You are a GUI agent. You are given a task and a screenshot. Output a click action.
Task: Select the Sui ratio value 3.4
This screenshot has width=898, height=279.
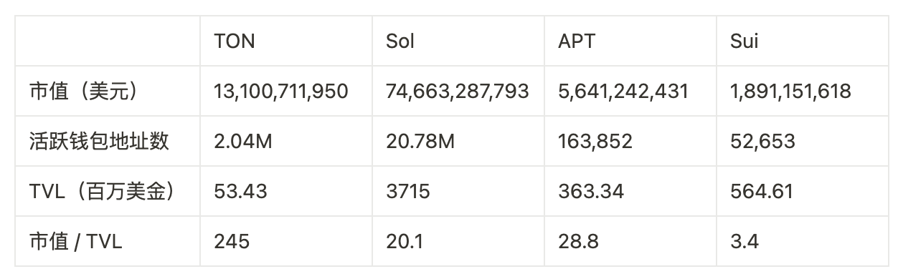coord(745,242)
